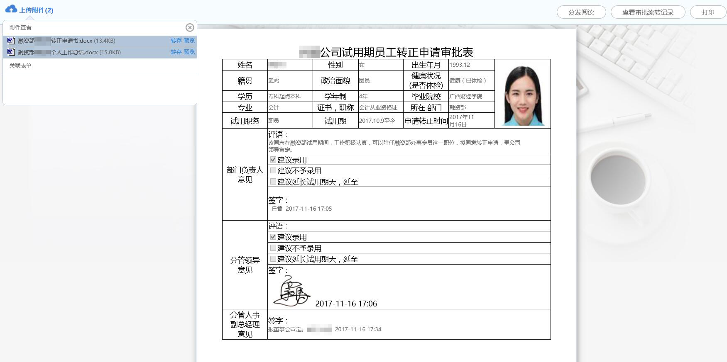The image size is (727, 362).
Task: Click the 分发阅读 button
Action: (x=581, y=12)
